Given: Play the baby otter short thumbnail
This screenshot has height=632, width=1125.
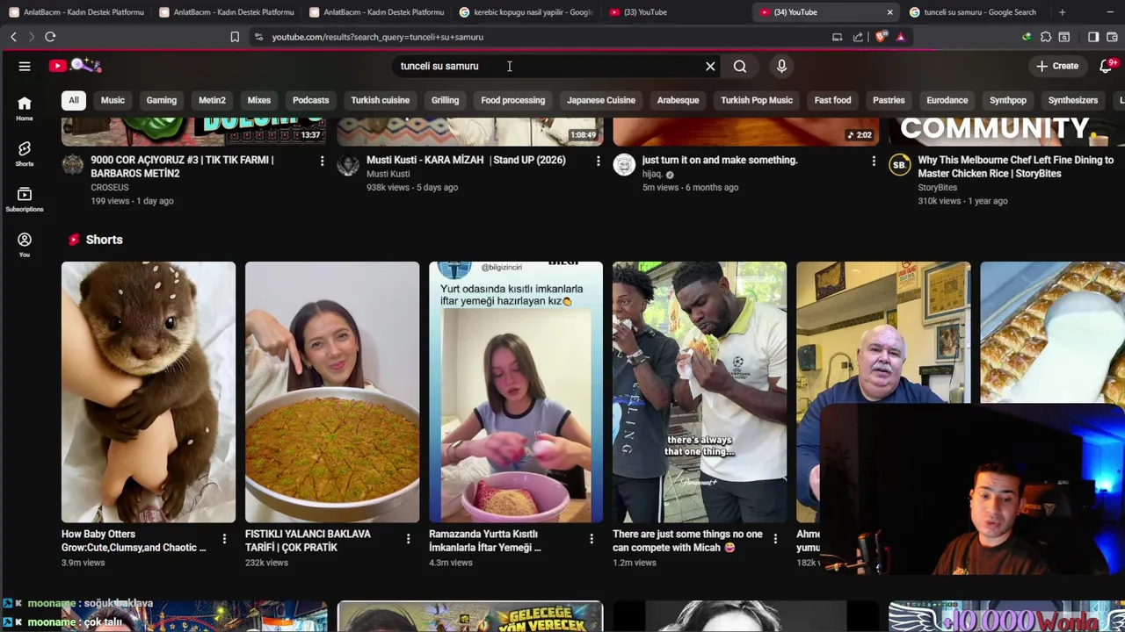Looking at the screenshot, I should (x=149, y=391).
